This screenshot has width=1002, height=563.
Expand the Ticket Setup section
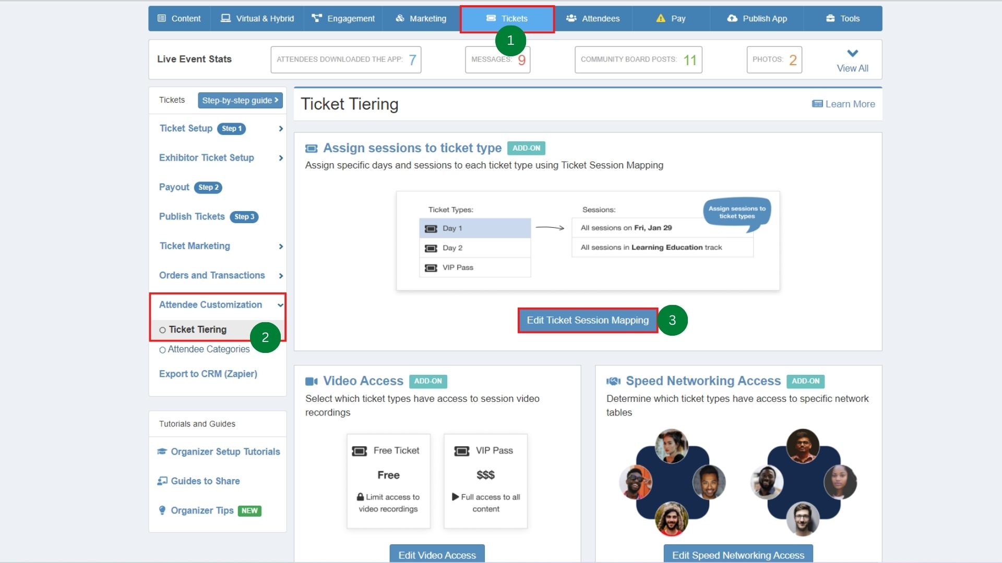click(280, 129)
